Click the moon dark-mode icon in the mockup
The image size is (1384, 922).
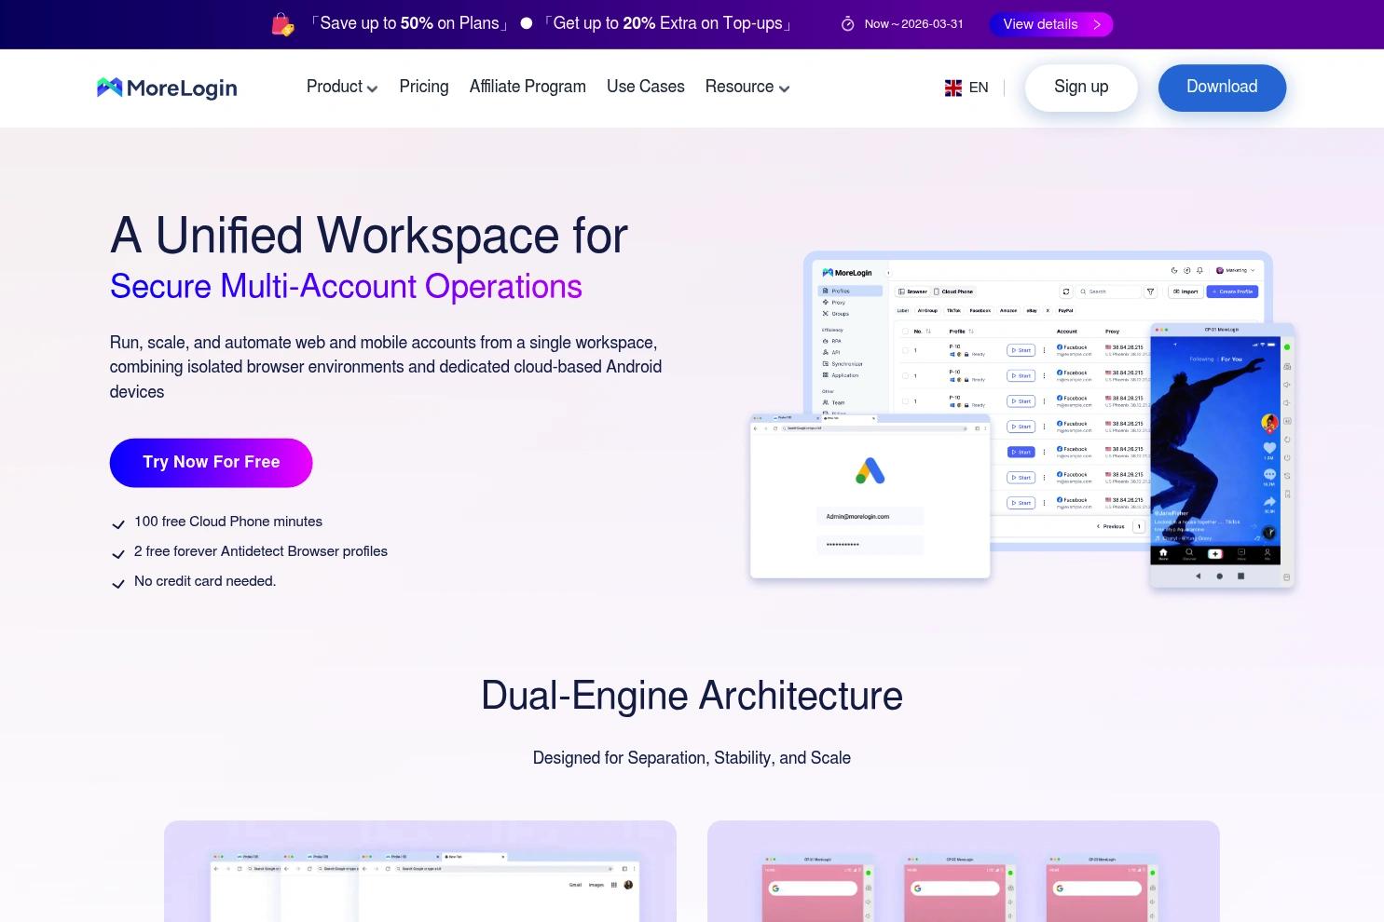coord(1174,270)
